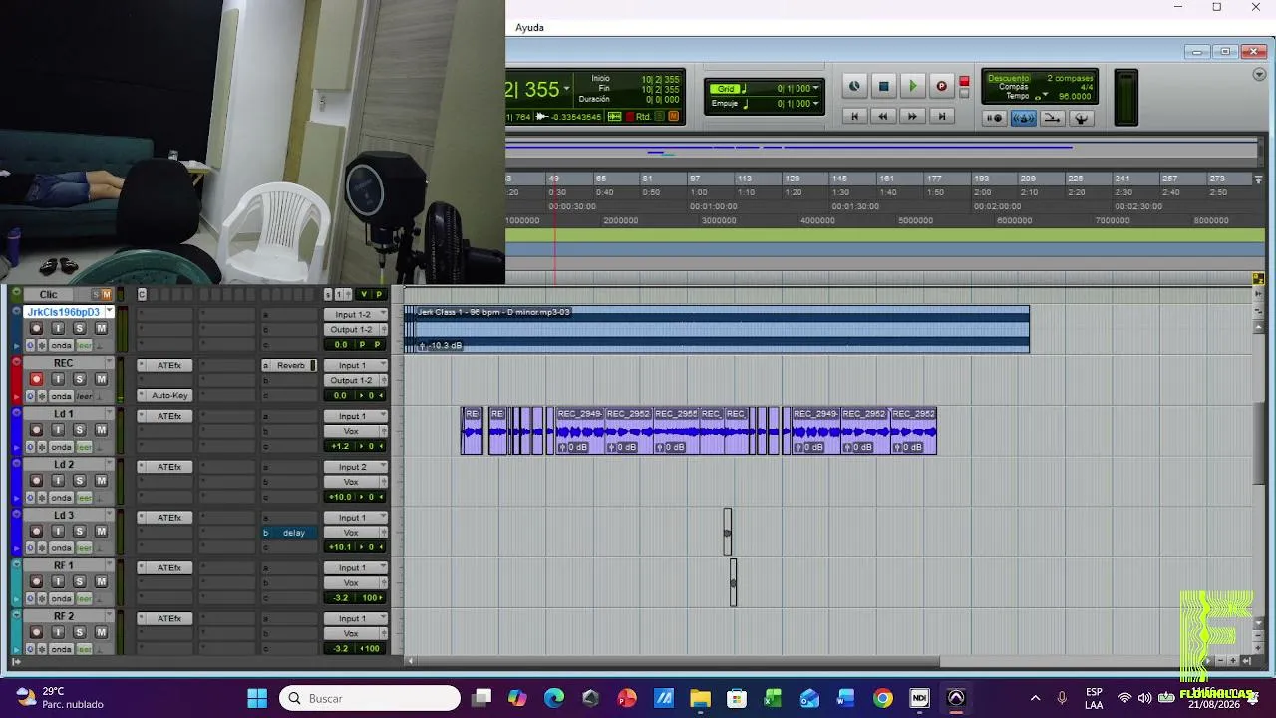1276x718 pixels.
Task: Mute the Clic track
Action: point(106,294)
